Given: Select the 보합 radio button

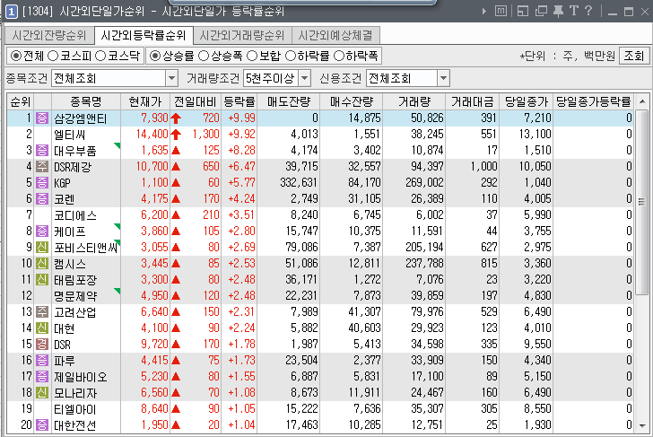Looking at the screenshot, I should coord(252,56).
